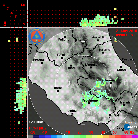Click the gray swatch at the scale's left end
138x138 pixels.
pyautogui.click(x=31, y=136)
